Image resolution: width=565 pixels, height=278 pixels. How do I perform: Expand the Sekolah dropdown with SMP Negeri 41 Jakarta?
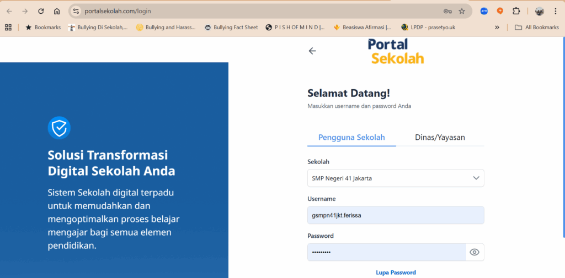click(396, 178)
